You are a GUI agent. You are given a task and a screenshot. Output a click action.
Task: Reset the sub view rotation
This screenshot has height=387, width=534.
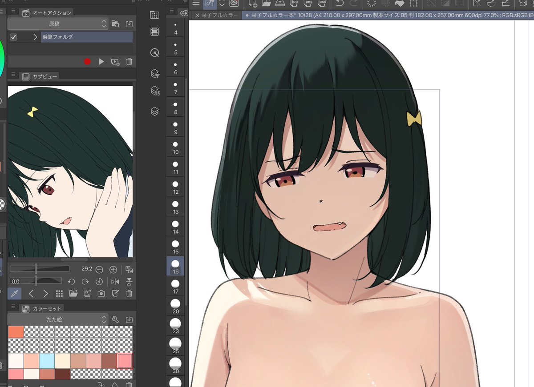tap(99, 281)
